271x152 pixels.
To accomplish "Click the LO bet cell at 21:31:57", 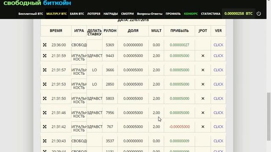I will click(94, 70).
